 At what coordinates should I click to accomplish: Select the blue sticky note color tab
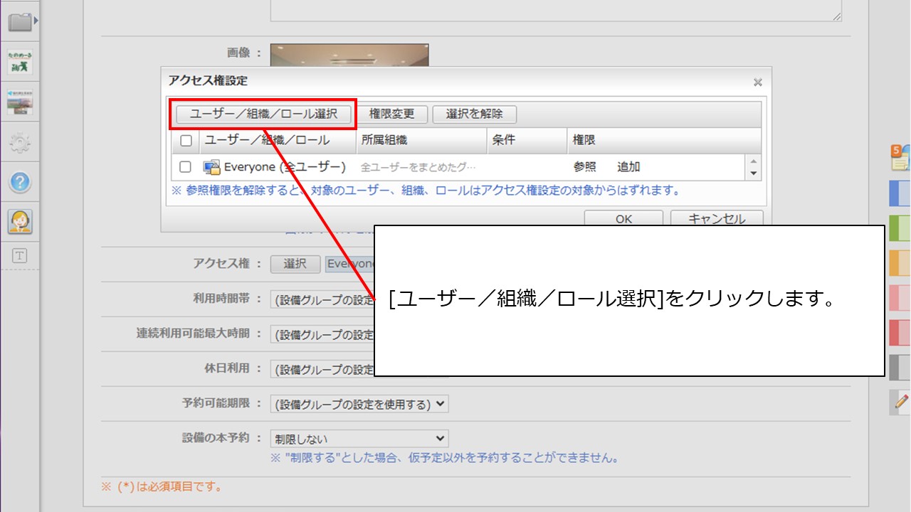point(900,193)
